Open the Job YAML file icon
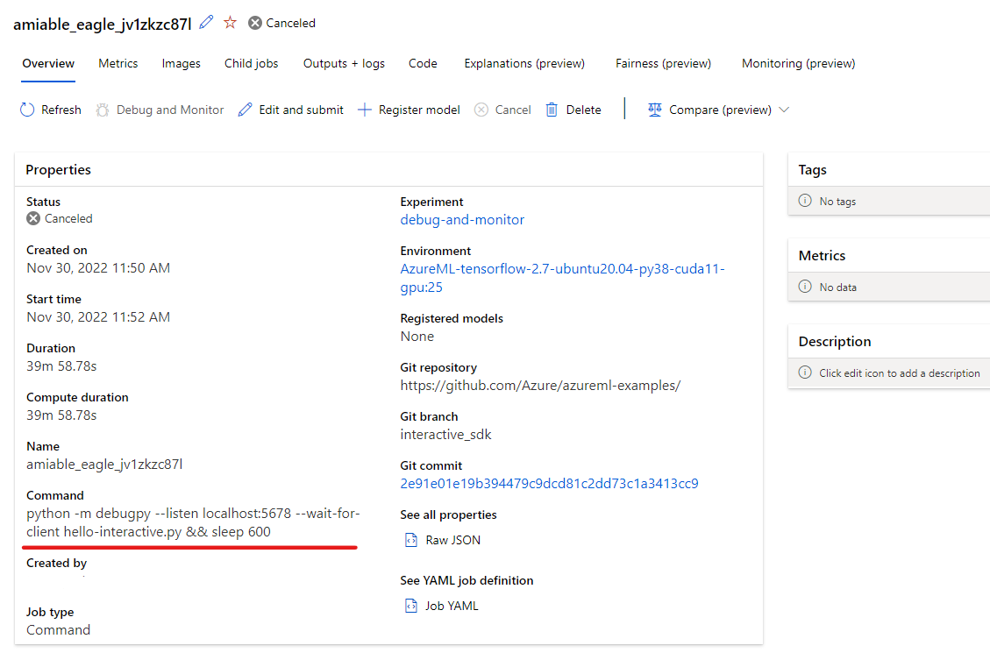This screenshot has width=990, height=660. point(411,606)
